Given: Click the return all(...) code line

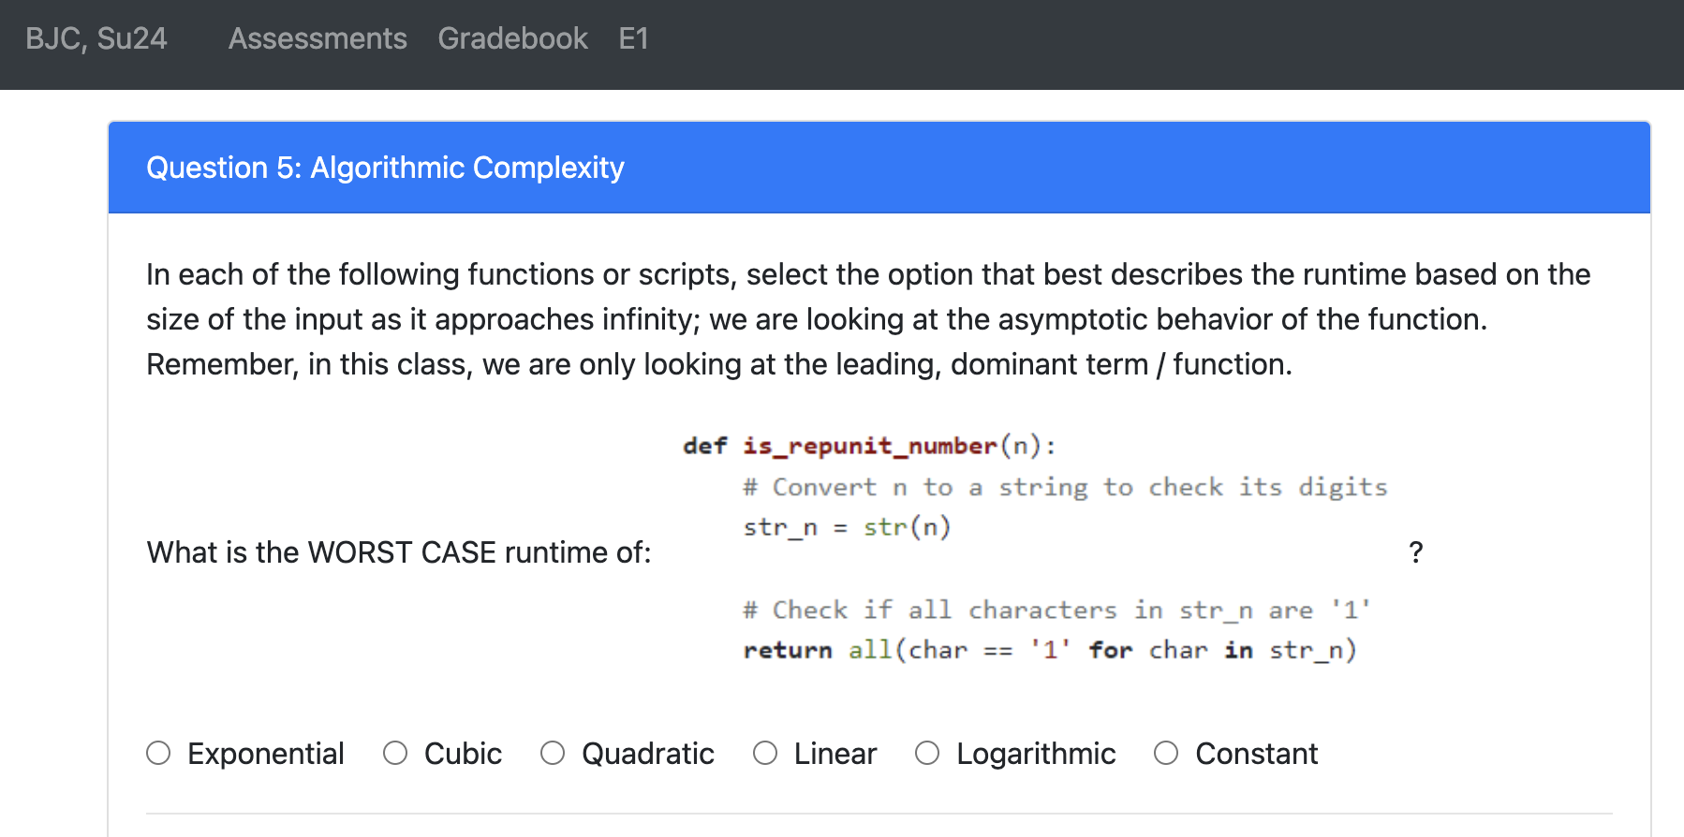Looking at the screenshot, I should pos(1050,650).
